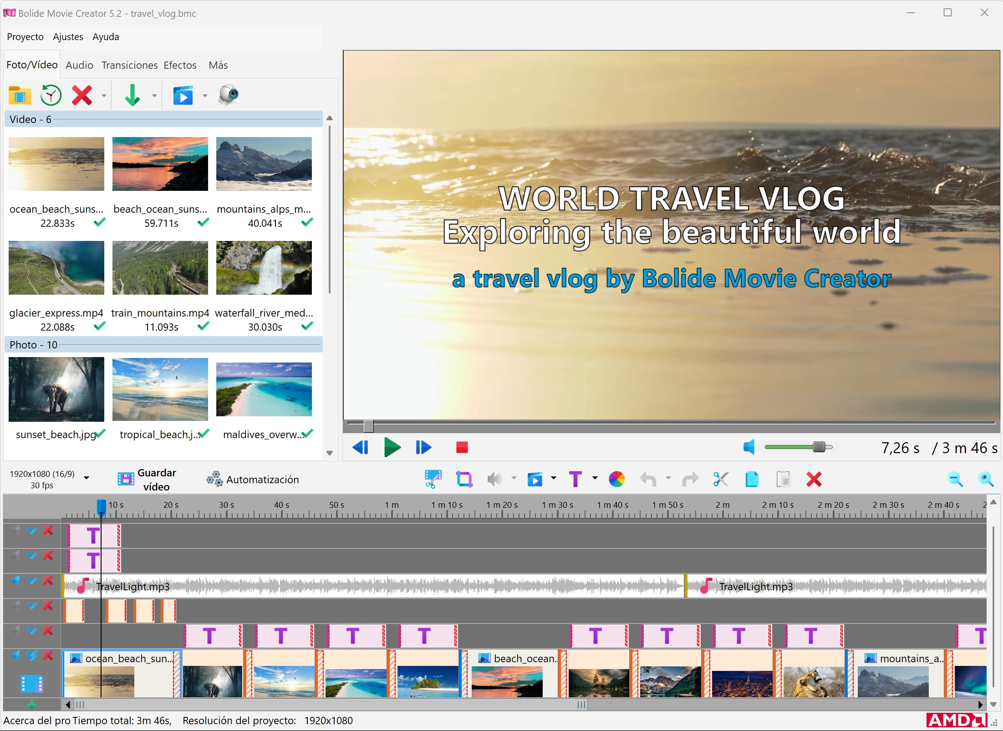Click the timeline zoom in magnifier
Viewport: 1003px width, 731px height.
pos(986,479)
